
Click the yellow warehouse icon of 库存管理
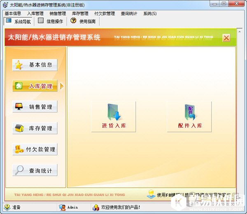(x=19, y=128)
